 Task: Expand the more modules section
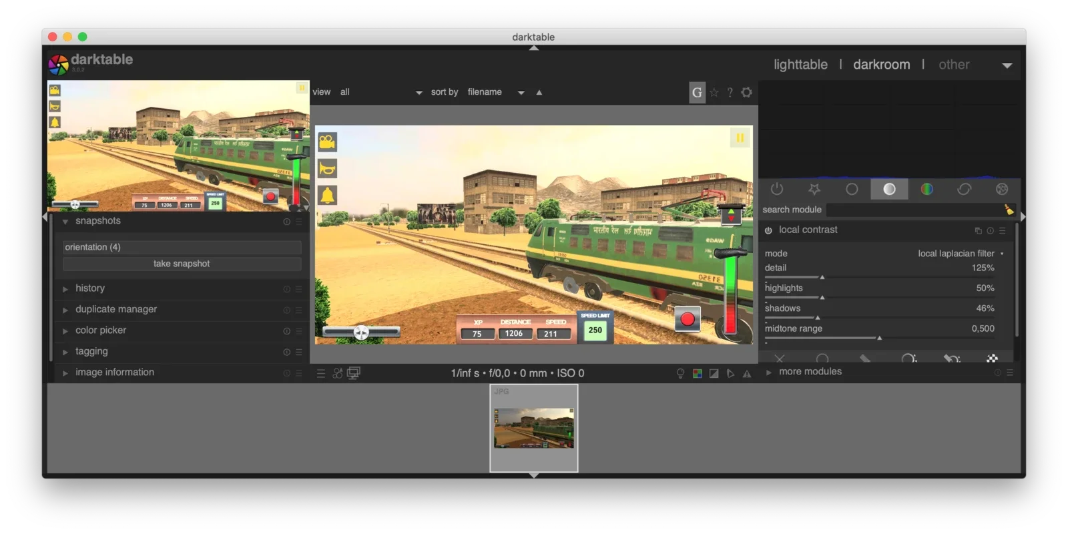click(768, 372)
